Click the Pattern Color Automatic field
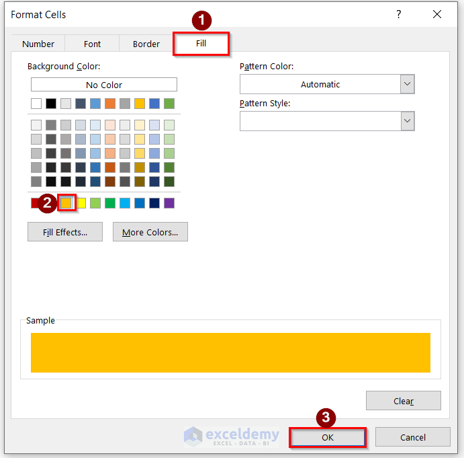Viewport: 464px width, 458px height. [320, 84]
